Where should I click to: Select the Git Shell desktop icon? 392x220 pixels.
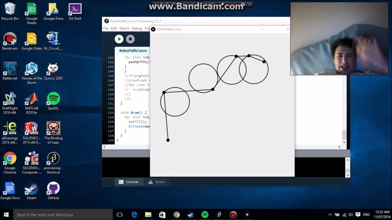pyautogui.click(x=75, y=12)
